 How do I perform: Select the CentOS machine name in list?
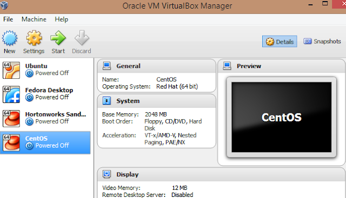coord(36,139)
